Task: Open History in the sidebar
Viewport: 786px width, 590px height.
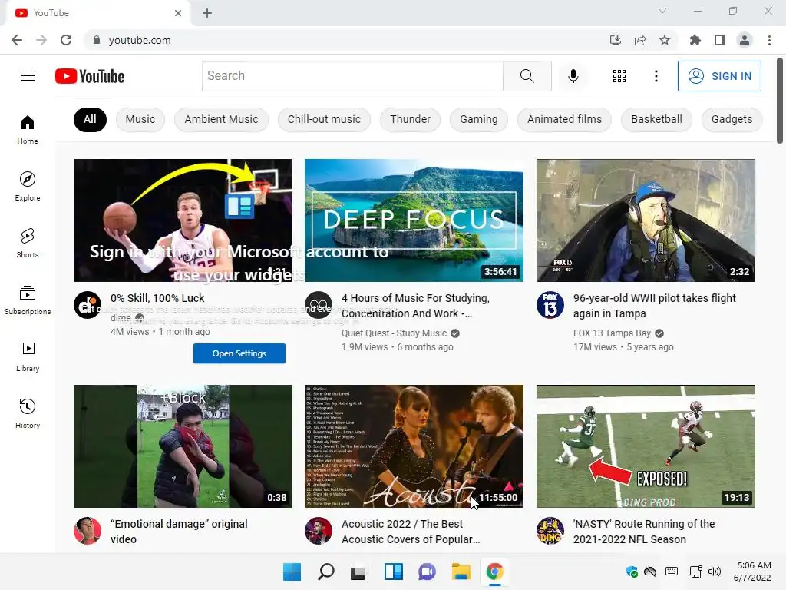Action: (28, 413)
